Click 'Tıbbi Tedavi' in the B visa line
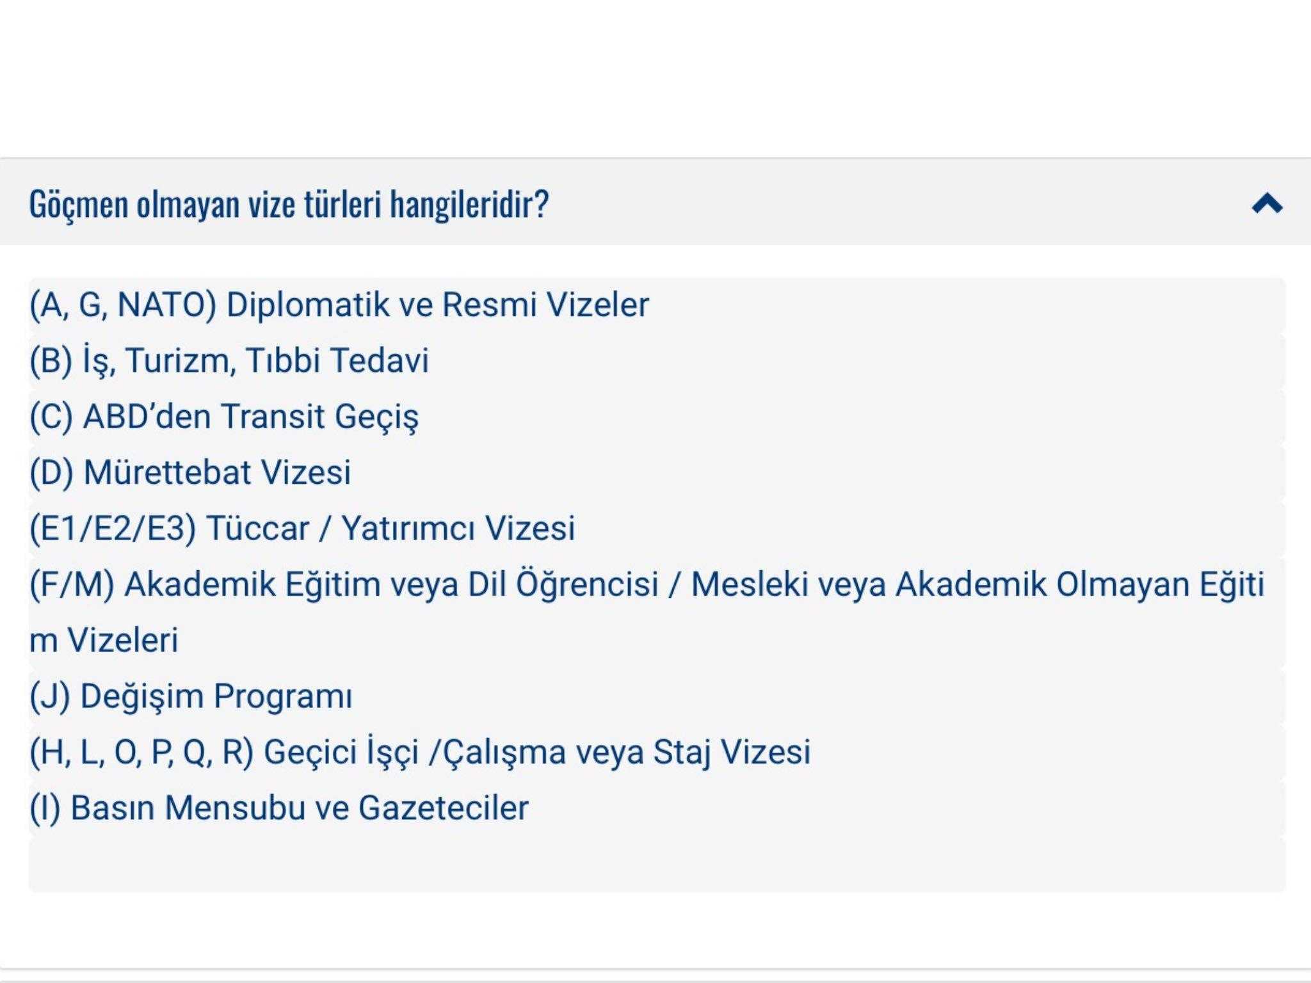 337,360
